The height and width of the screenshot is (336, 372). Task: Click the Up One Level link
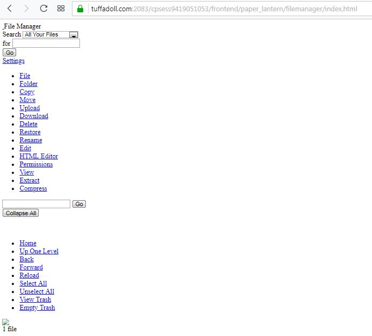[x=39, y=251]
